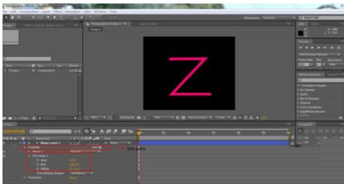The width and height of the screenshot is (344, 184).
Task: Open the File menu
Action: [x=5, y=11]
